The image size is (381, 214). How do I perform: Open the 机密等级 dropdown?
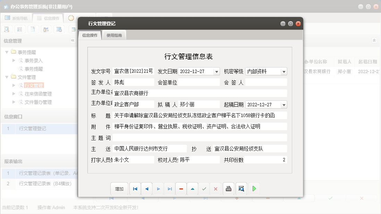(285, 71)
